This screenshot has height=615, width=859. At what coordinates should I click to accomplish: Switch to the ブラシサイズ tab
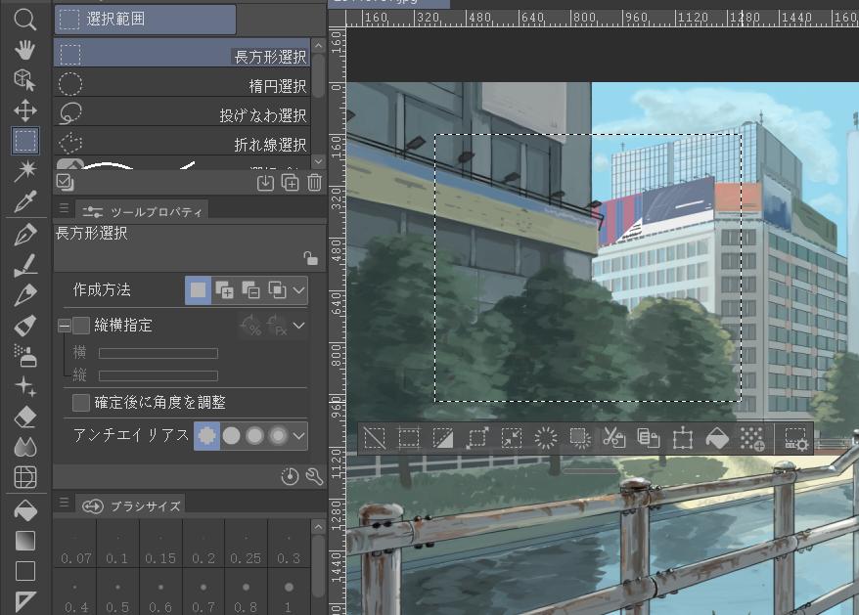(x=130, y=506)
